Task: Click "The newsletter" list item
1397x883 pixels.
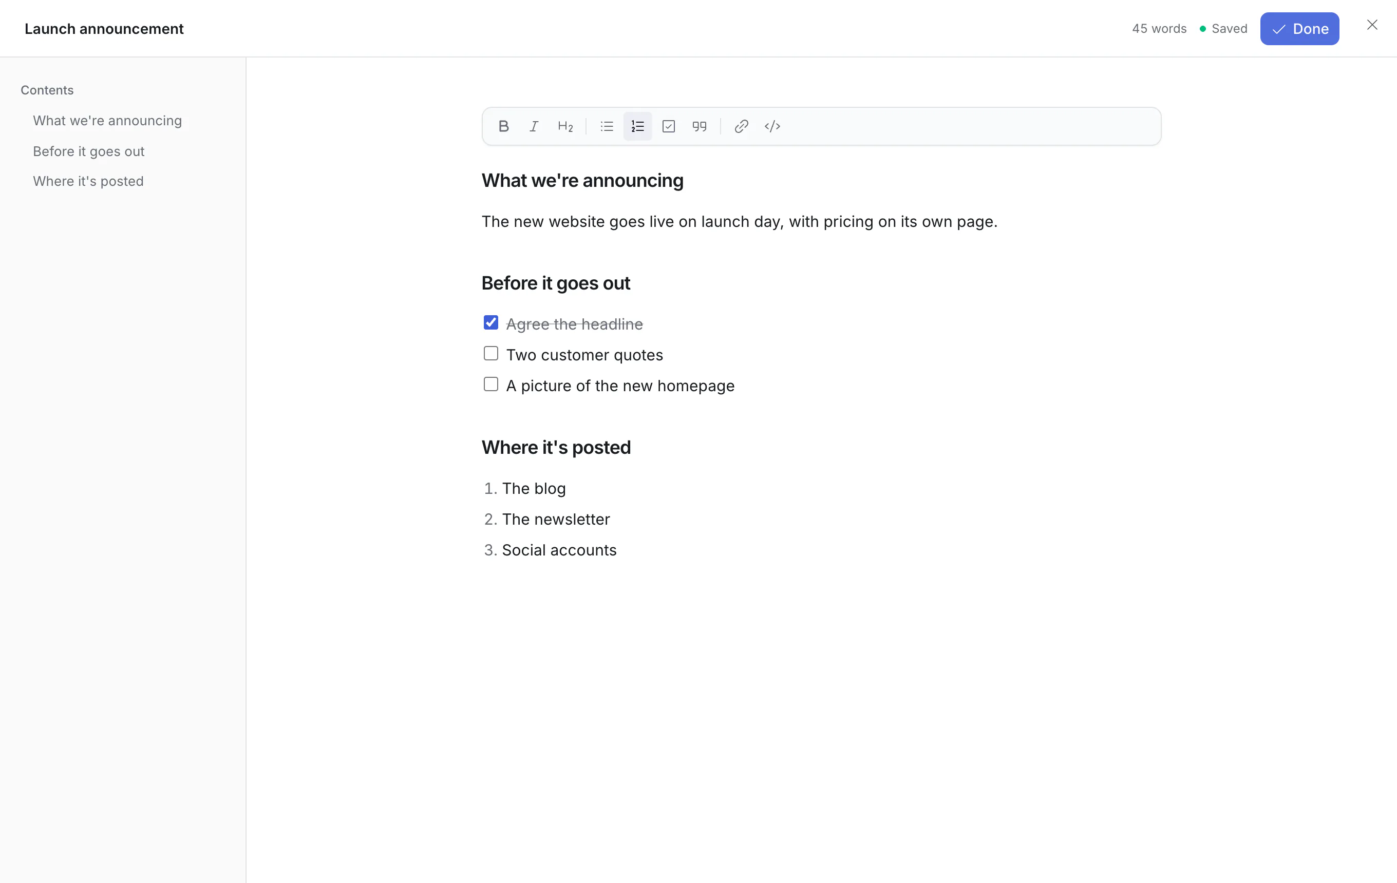Action: coord(556,519)
